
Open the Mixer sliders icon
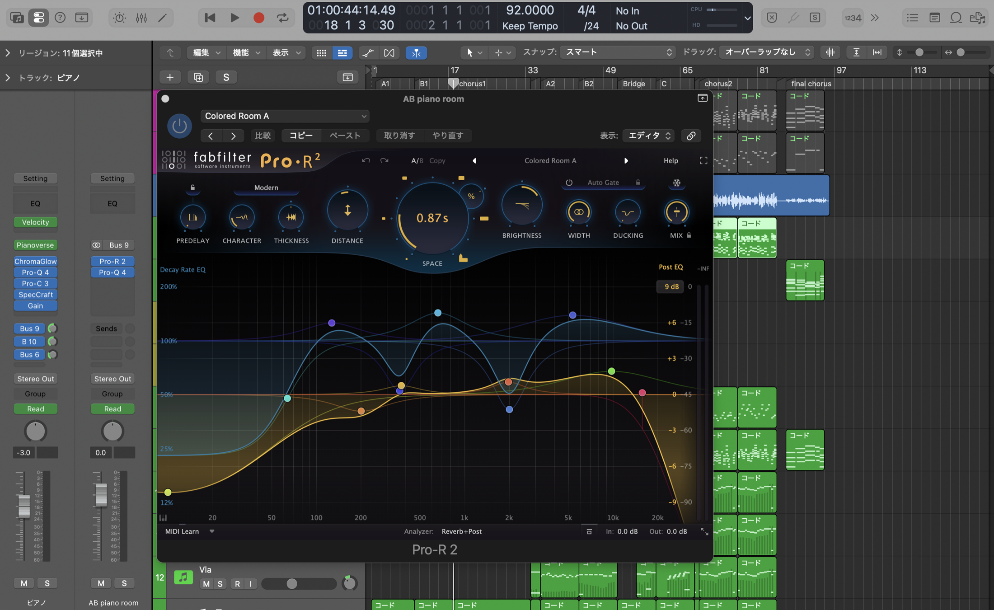tap(141, 18)
